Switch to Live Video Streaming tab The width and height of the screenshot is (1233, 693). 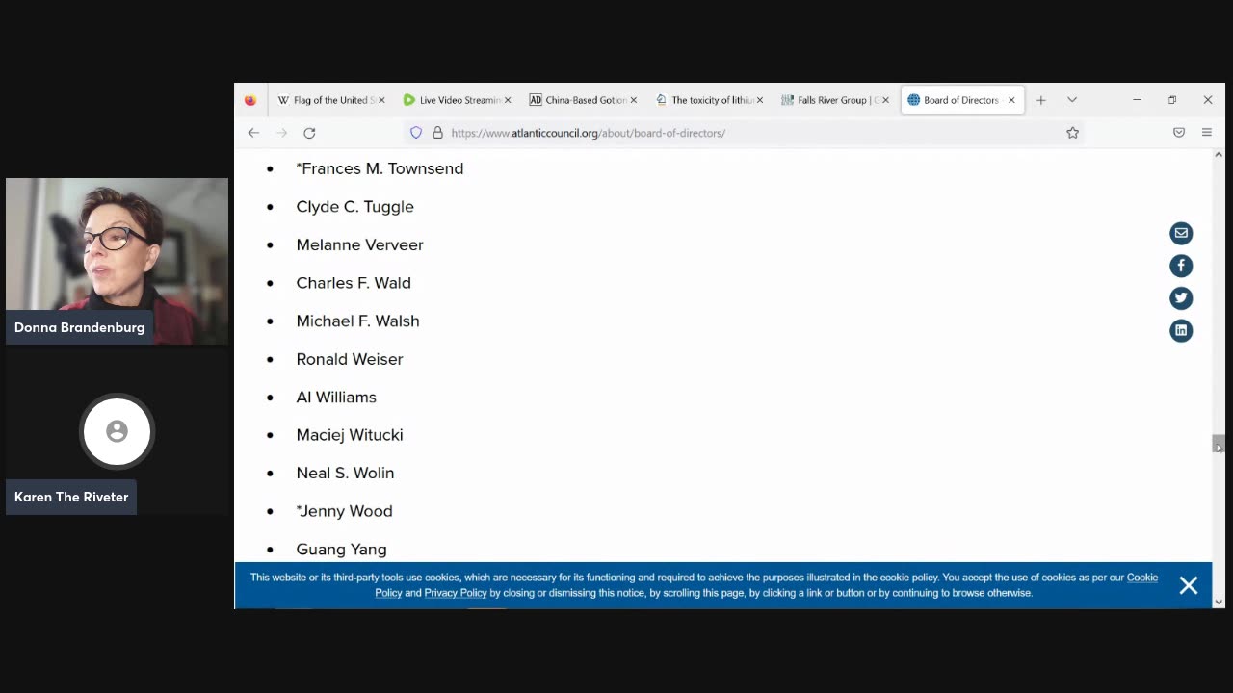[x=457, y=100]
